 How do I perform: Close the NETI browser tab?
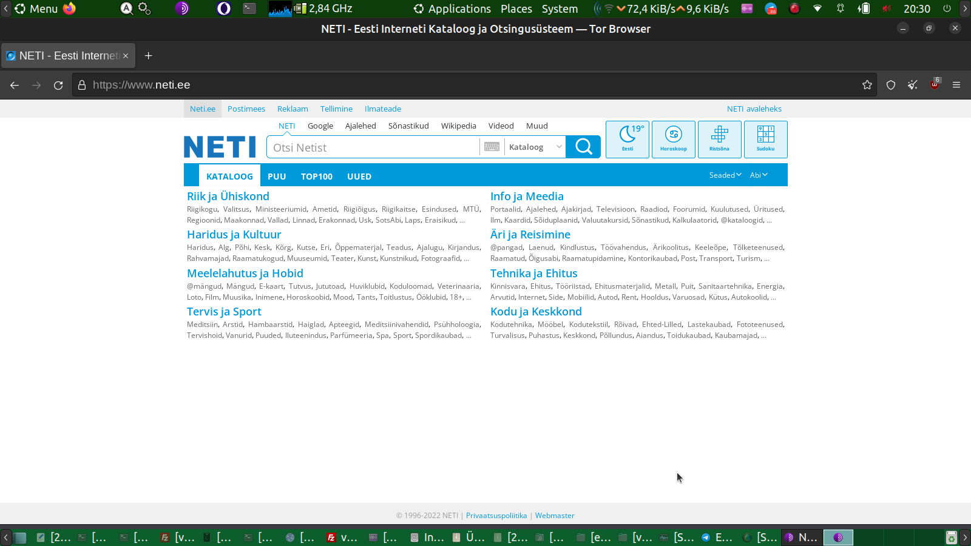(126, 56)
